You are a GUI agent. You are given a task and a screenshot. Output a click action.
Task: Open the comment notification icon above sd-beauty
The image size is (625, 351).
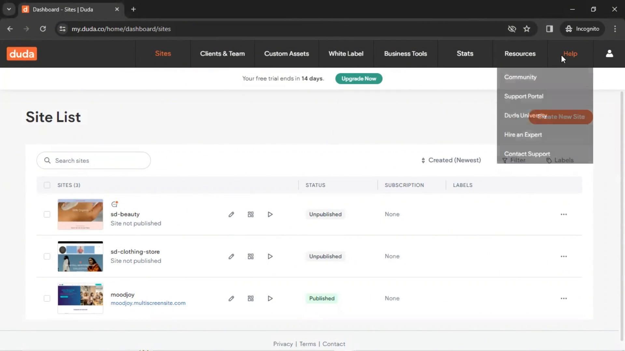(x=114, y=204)
